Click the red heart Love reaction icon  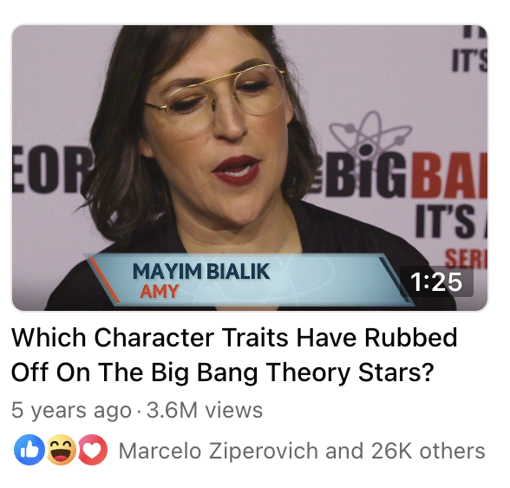click(x=93, y=450)
